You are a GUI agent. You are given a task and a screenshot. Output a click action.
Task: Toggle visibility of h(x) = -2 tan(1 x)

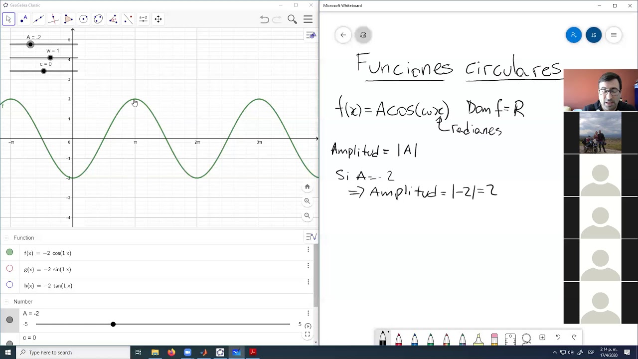(9, 285)
